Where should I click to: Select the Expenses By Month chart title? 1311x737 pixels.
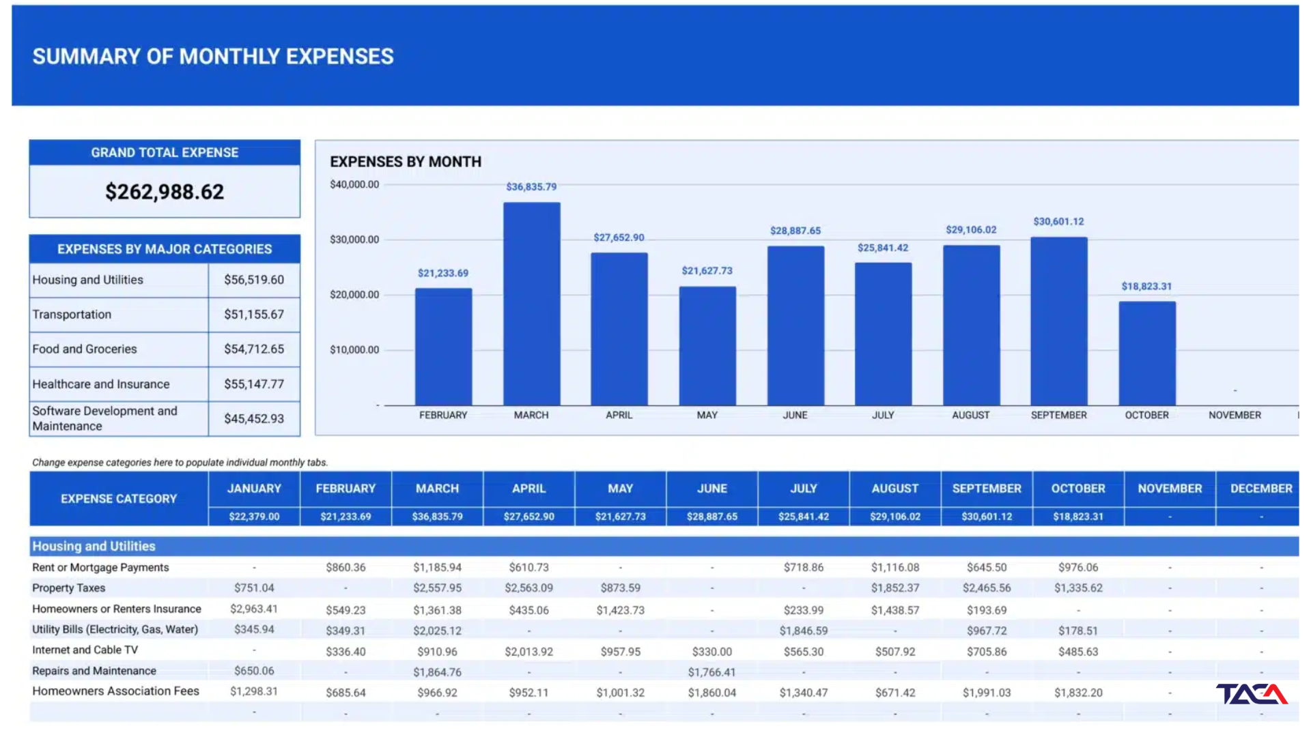[406, 162]
